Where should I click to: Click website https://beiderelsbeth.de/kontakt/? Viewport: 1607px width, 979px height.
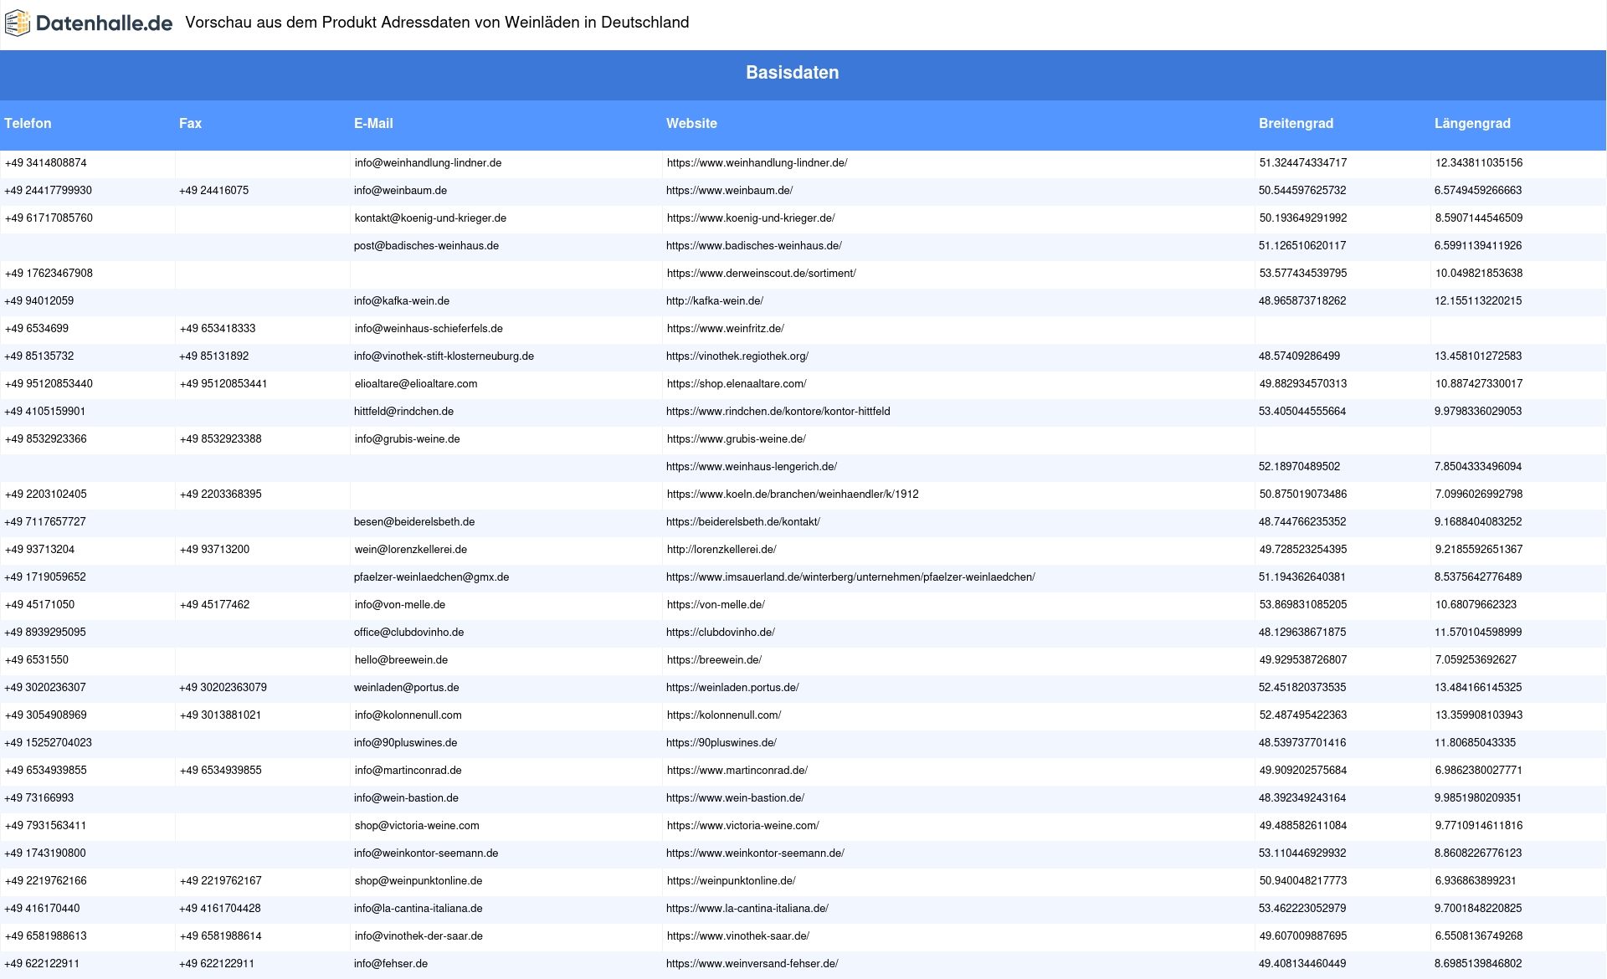coord(743,522)
